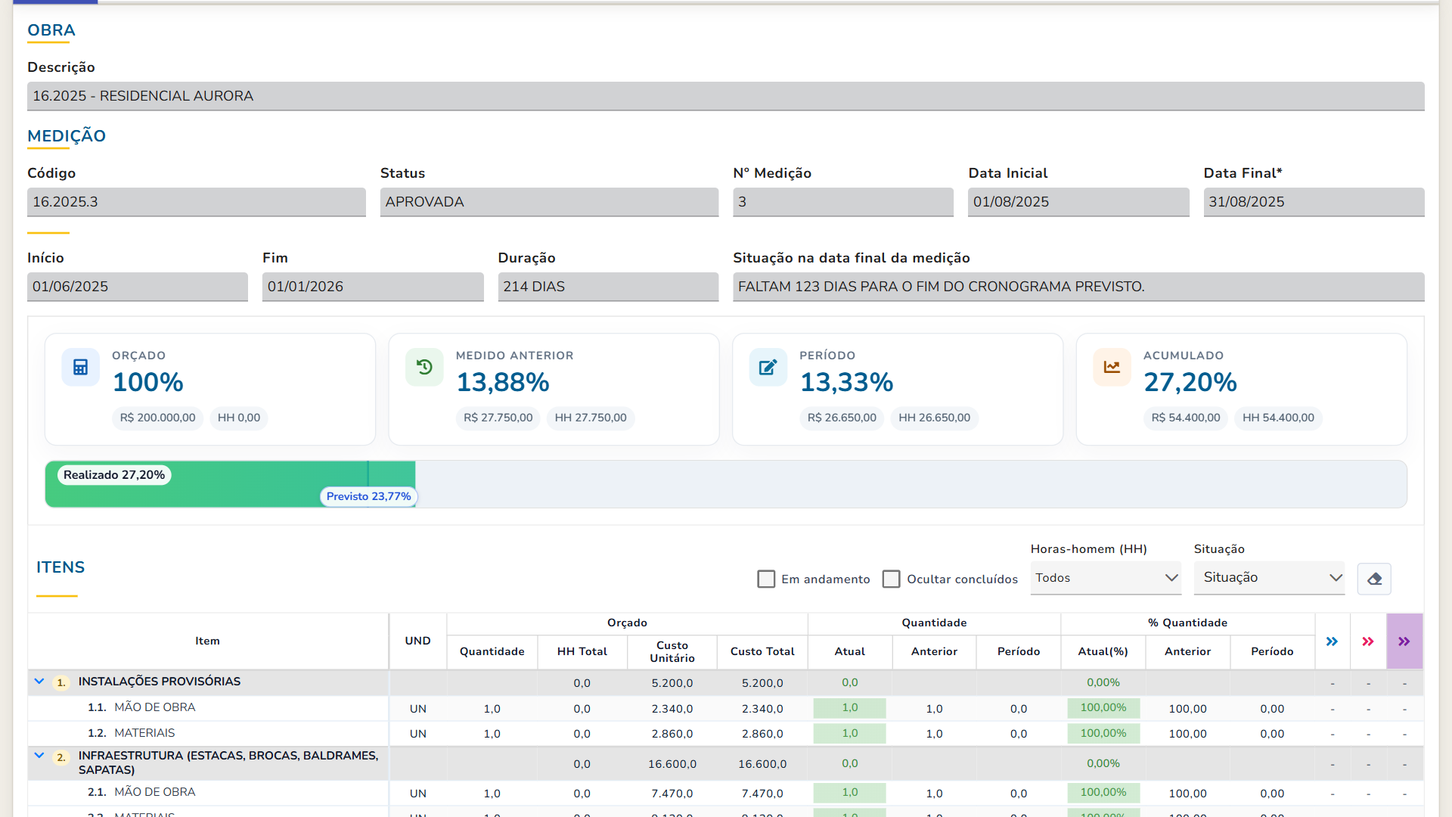The width and height of the screenshot is (1452, 817).
Task: Click the Realizado 27,20% progress label
Action: tap(114, 475)
